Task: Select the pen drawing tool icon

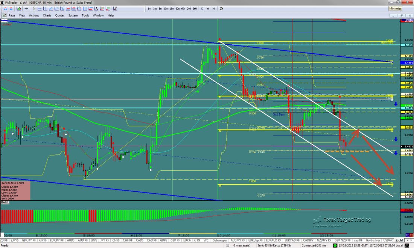Action: 115,9
